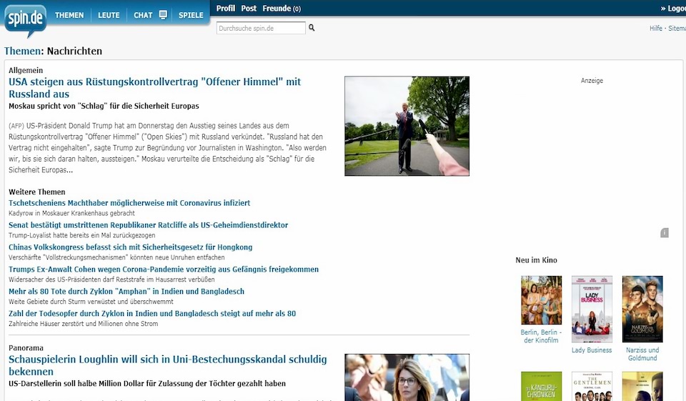
Task: Open the LEUTE menu
Action: (109, 15)
